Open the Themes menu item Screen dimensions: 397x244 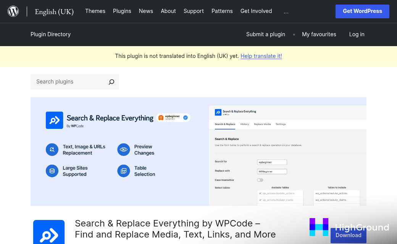point(95,11)
